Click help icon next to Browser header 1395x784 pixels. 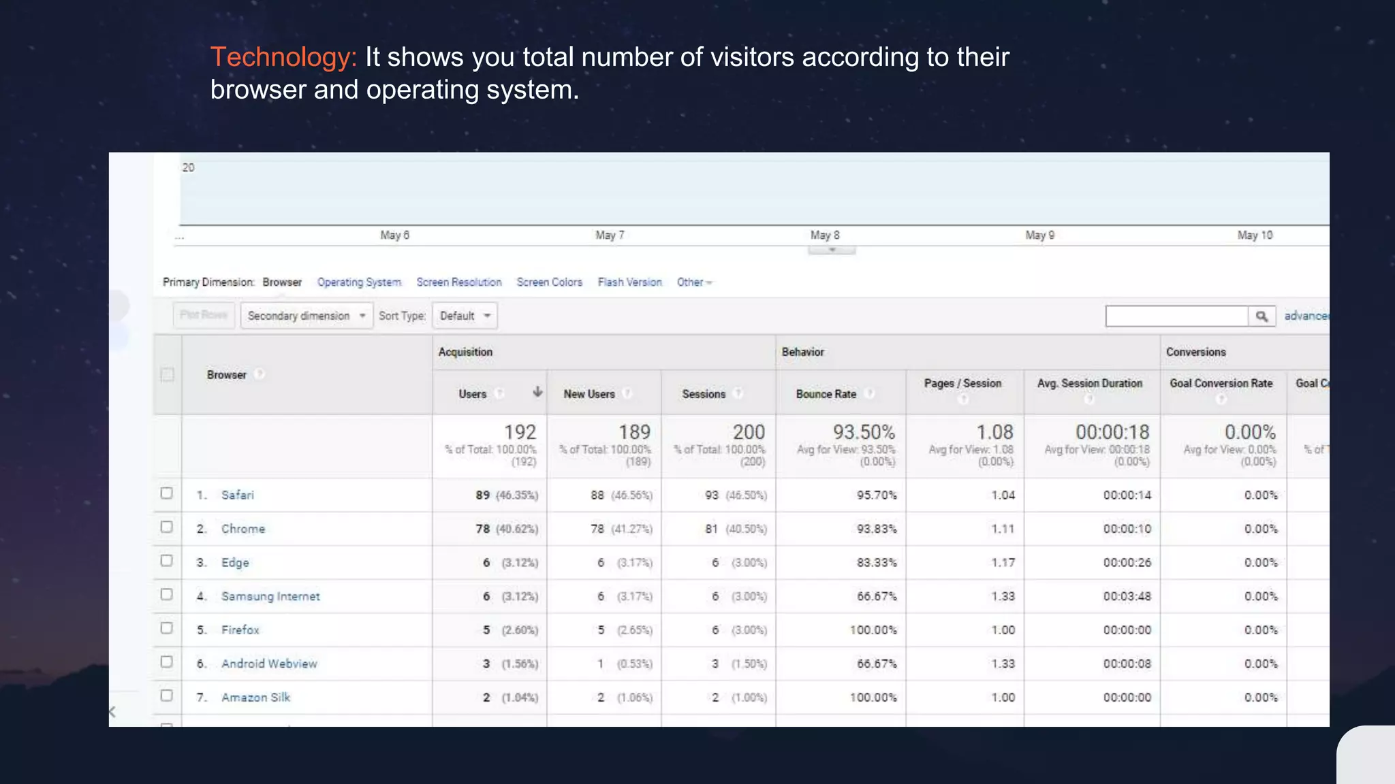pos(260,374)
